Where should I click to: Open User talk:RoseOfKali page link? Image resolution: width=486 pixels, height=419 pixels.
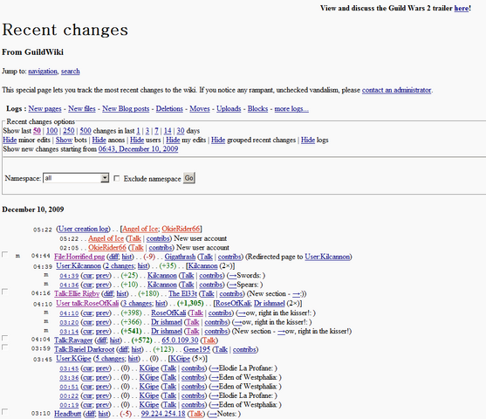[x=87, y=303]
